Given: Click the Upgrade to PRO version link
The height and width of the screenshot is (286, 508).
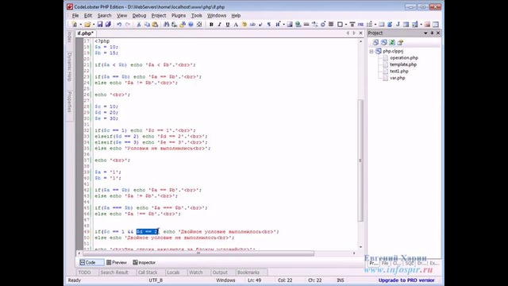Looking at the screenshot, I should (x=406, y=280).
